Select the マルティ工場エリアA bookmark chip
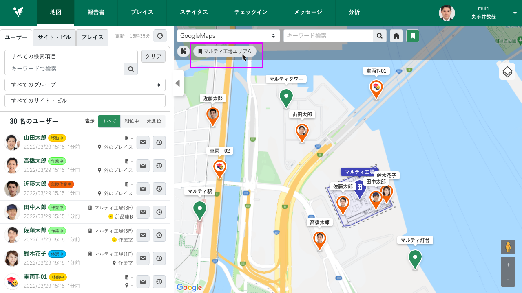Viewport: 522px width, 293px height. click(x=225, y=51)
